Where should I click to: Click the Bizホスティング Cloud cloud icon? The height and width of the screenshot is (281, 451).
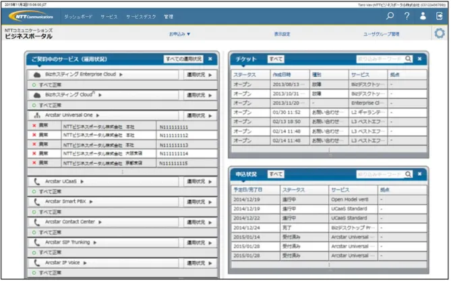pos(37,95)
